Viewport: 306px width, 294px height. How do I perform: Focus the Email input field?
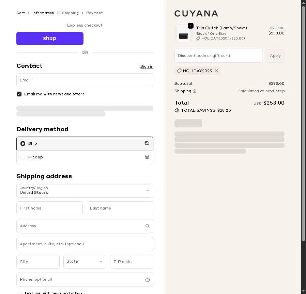(85, 80)
